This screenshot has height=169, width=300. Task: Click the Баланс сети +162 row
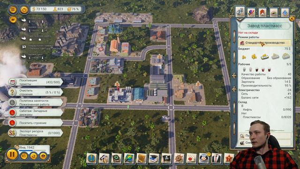(x=266, y=98)
